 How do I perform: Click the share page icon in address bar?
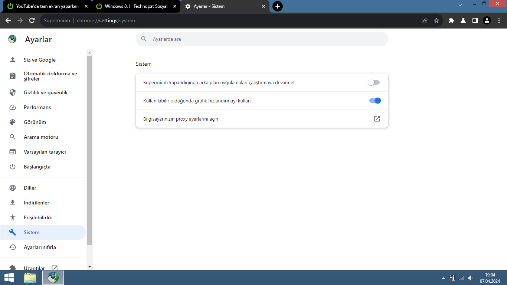[425, 21]
